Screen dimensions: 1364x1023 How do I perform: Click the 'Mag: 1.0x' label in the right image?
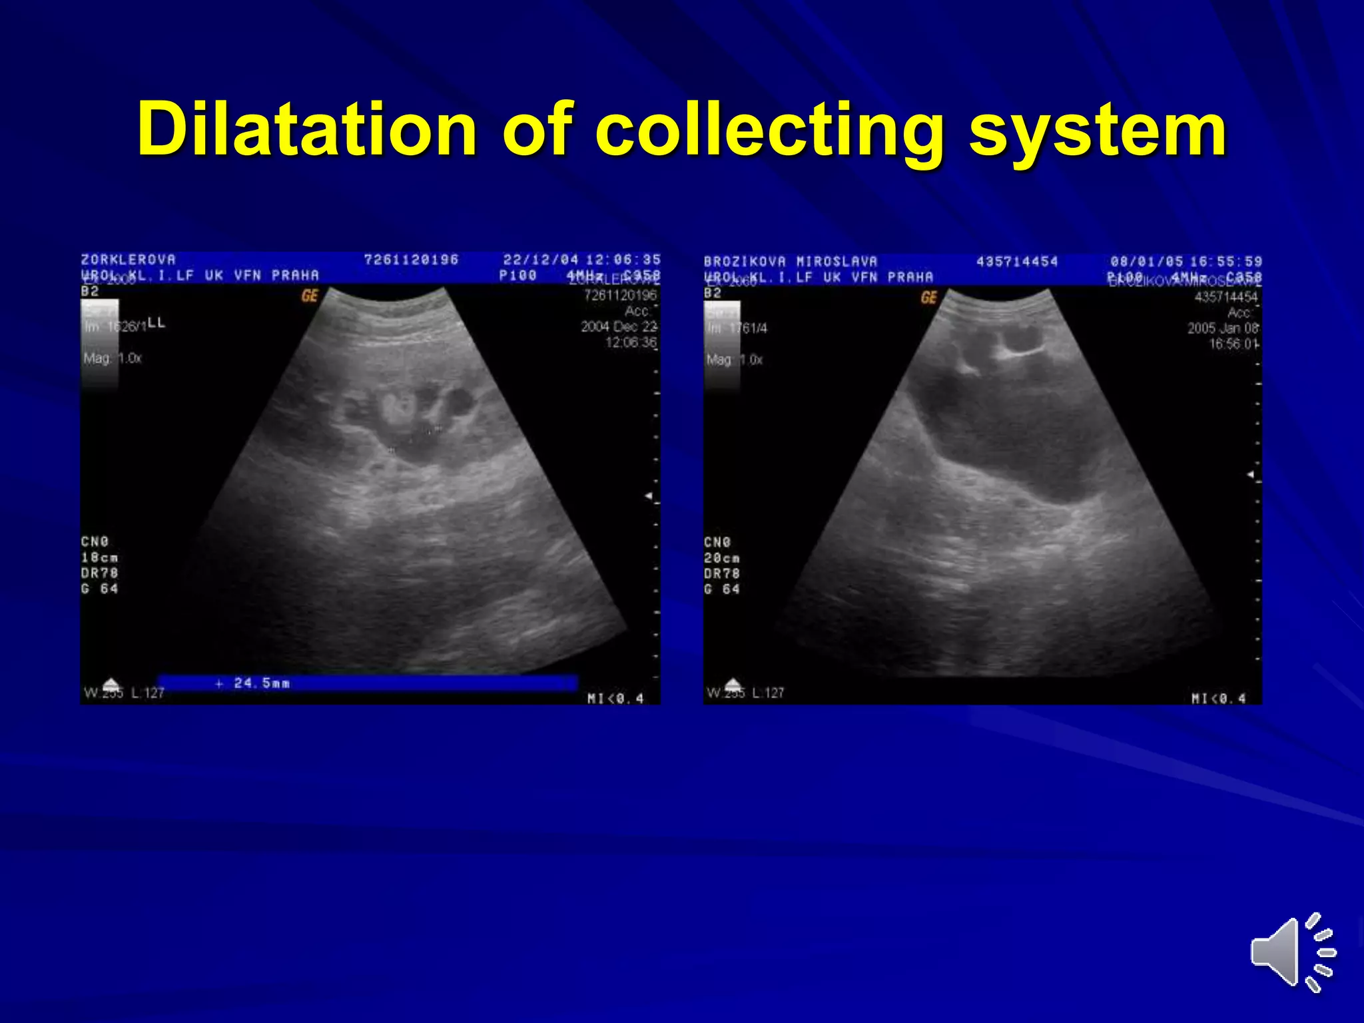coord(735,360)
